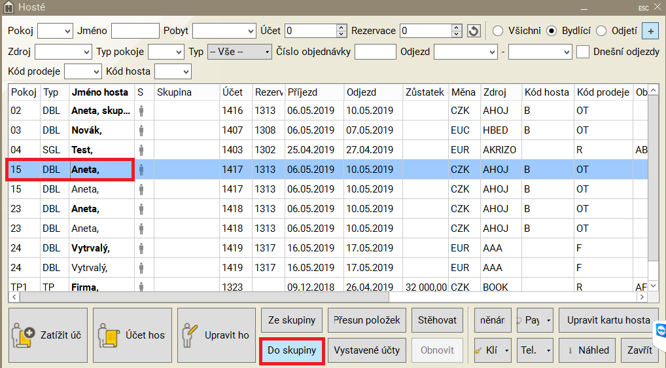
Task: Click the TeamViewer icon at right edge
Action: pos(659,329)
